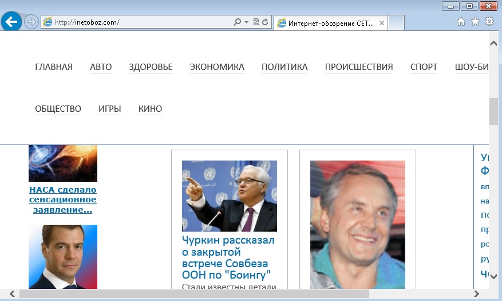The image size is (502, 301).
Task: Select the Интернет-обозрение СЕТ... tab
Action: (x=331, y=23)
